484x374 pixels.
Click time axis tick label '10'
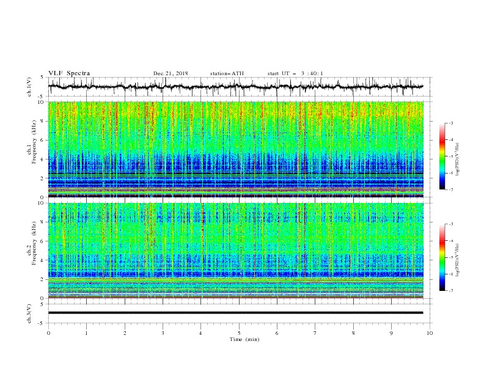pyautogui.click(x=430, y=333)
